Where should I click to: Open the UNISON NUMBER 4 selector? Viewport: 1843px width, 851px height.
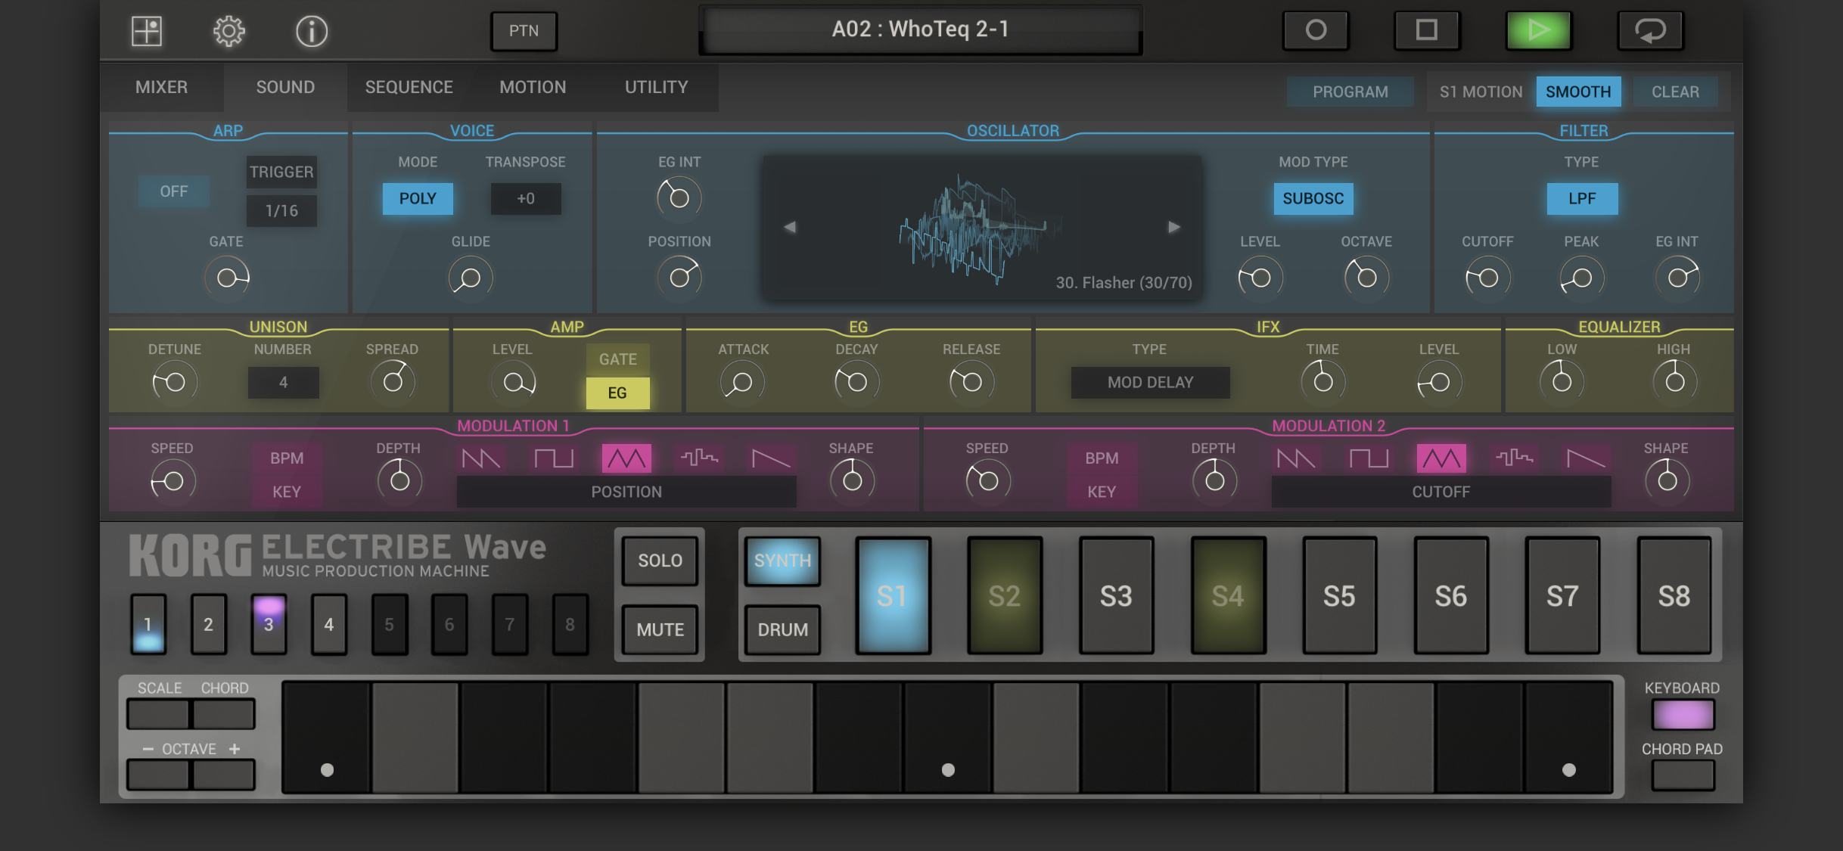283,382
